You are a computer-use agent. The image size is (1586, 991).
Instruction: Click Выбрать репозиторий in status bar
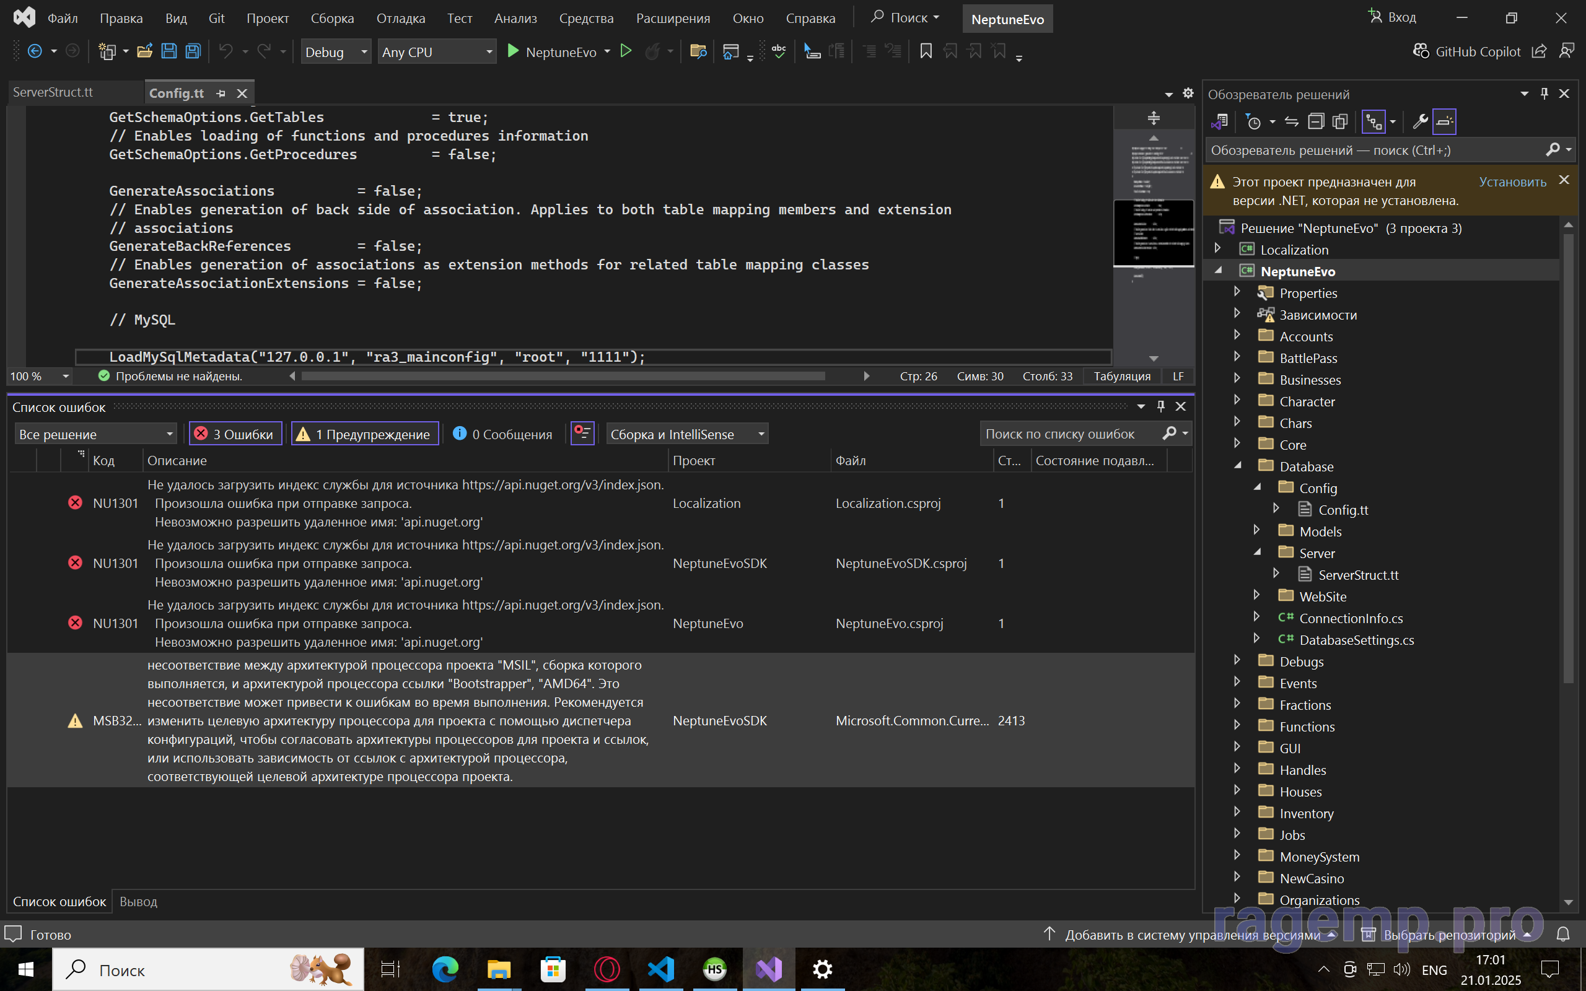(1446, 934)
